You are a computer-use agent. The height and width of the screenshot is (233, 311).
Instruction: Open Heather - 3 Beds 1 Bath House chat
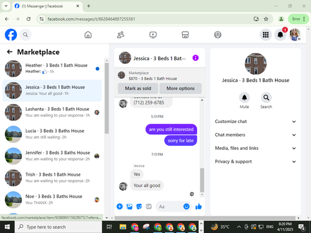point(52,69)
